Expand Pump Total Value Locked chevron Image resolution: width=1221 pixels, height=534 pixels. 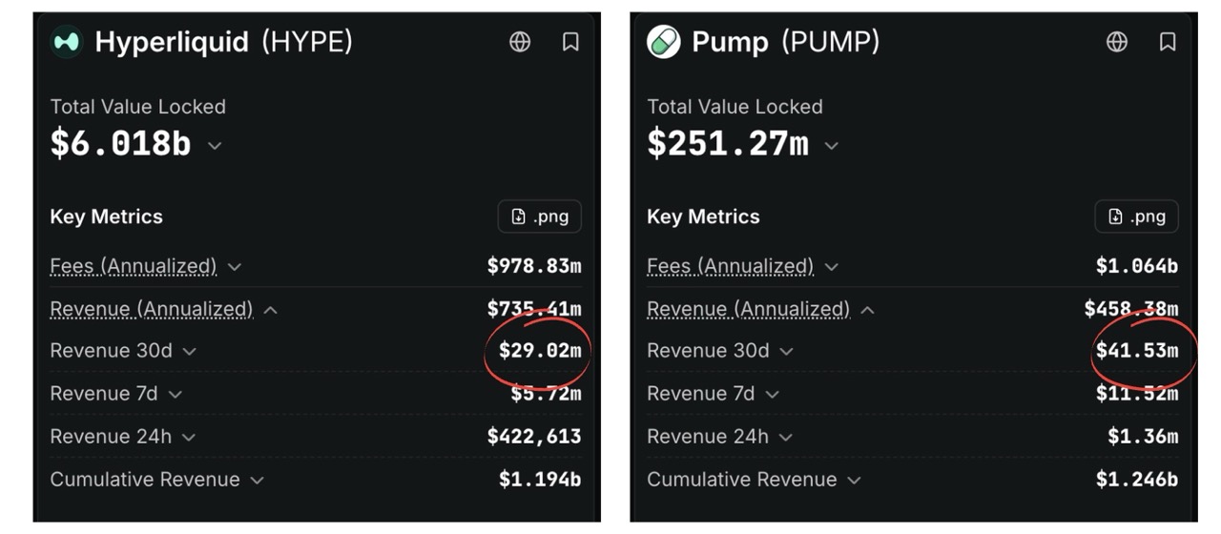tap(832, 146)
